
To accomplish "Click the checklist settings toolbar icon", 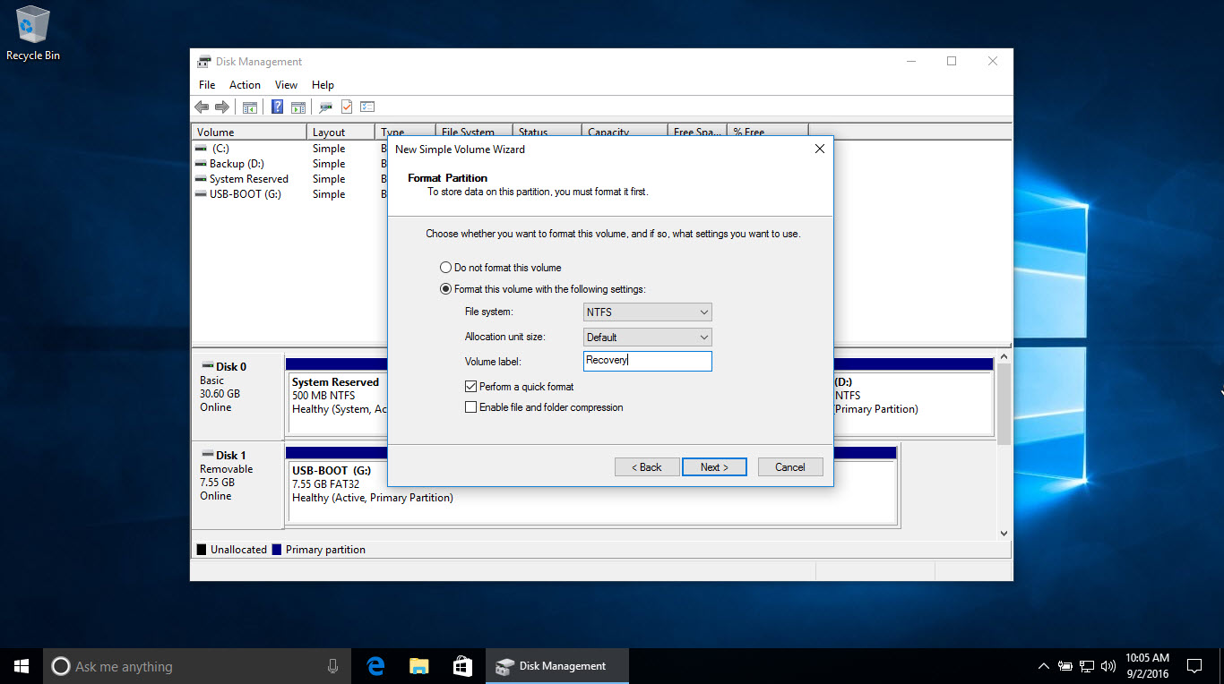I will point(367,107).
